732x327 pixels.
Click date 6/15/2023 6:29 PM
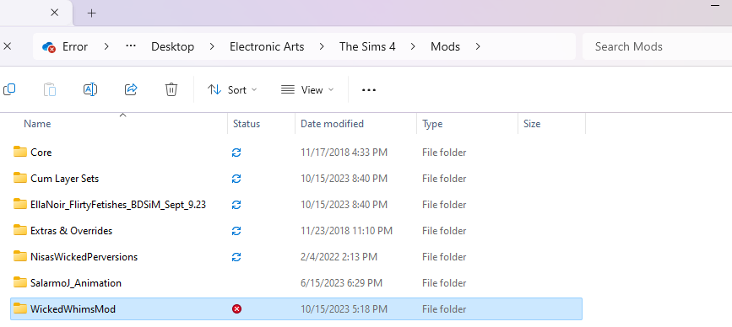coord(342,282)
